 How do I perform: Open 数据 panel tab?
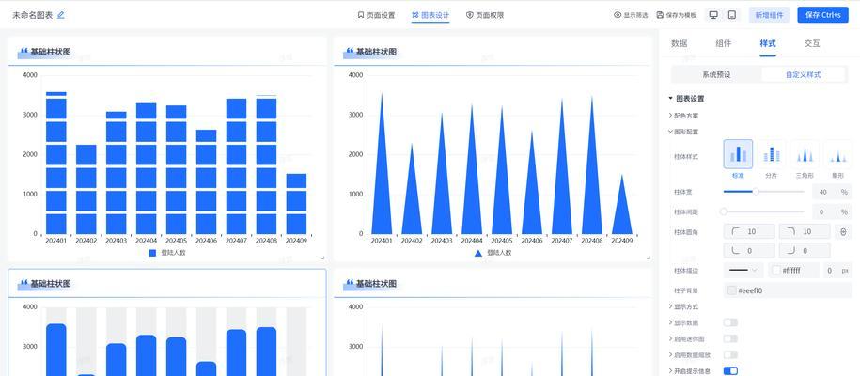click(x=679, y=43)
